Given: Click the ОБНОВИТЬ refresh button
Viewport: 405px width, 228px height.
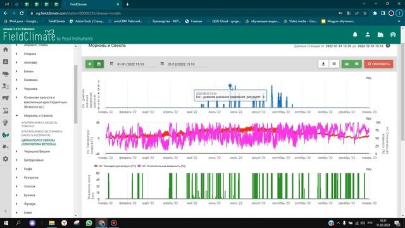Looking at the screenshot, I should pyautogui.click(x=378, y=64).
